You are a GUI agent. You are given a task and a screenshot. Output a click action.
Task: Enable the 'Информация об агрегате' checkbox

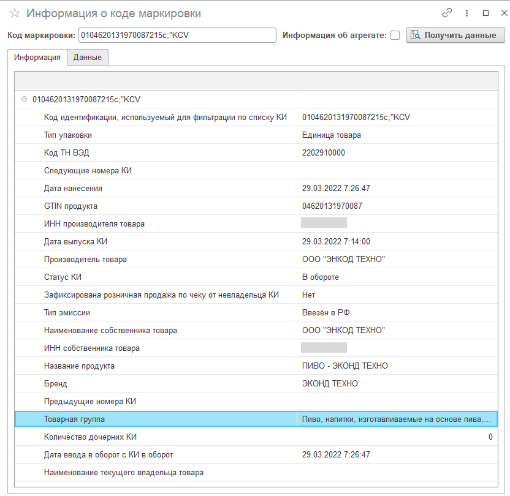(395, 36)
